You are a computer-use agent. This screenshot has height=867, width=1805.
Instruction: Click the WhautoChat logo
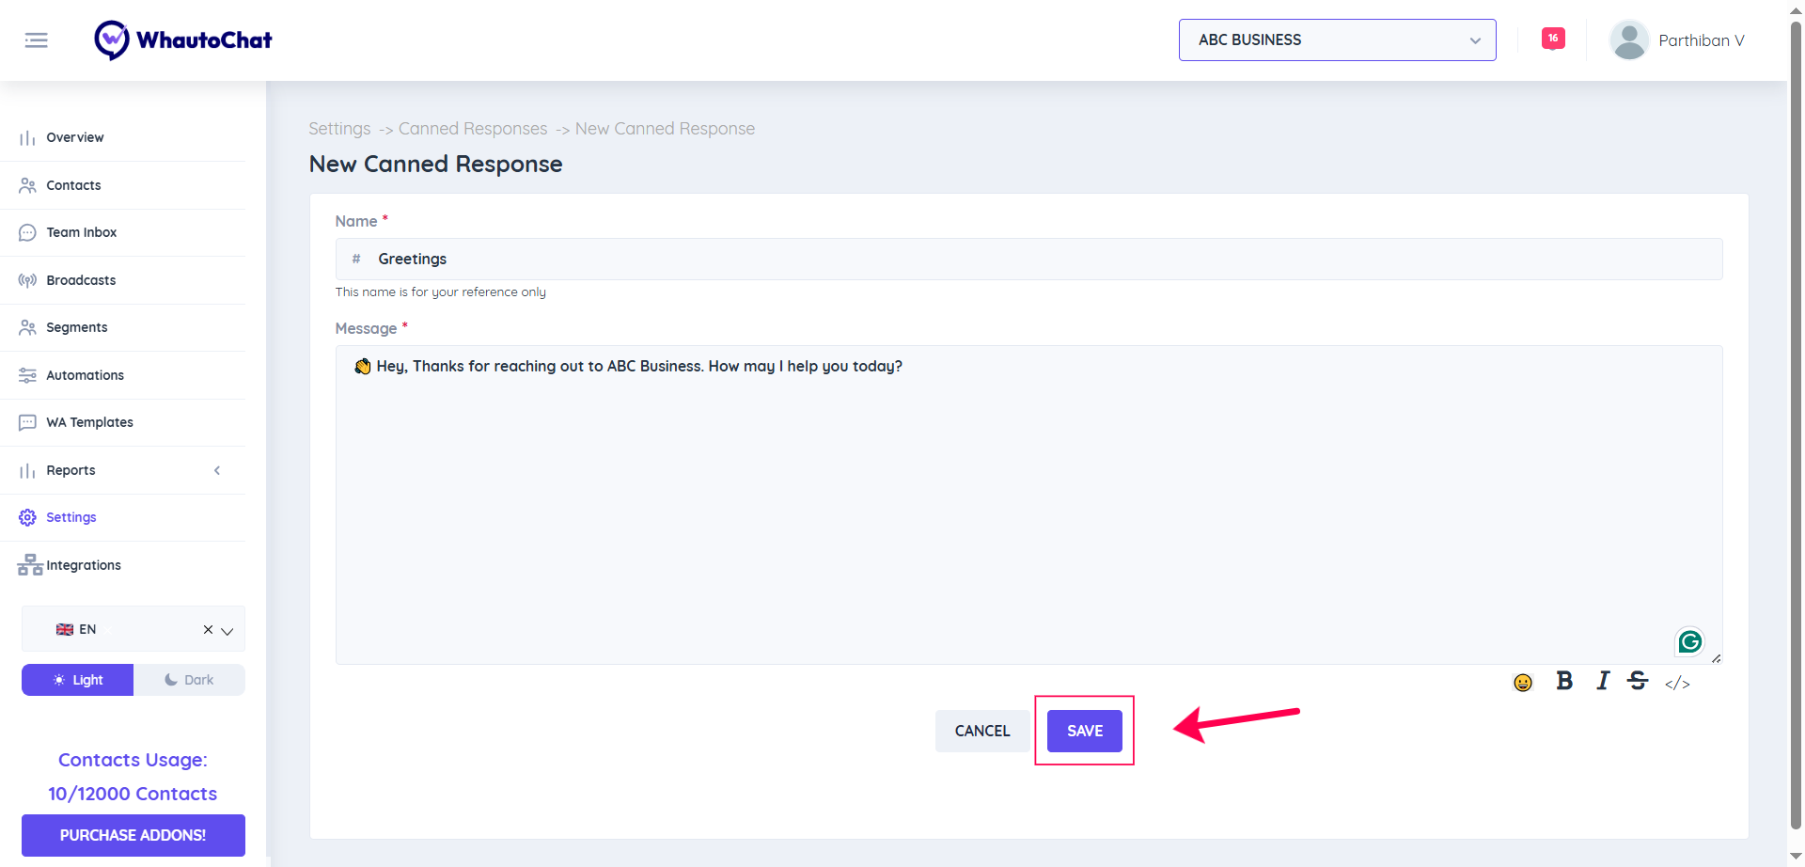point(182,39)
